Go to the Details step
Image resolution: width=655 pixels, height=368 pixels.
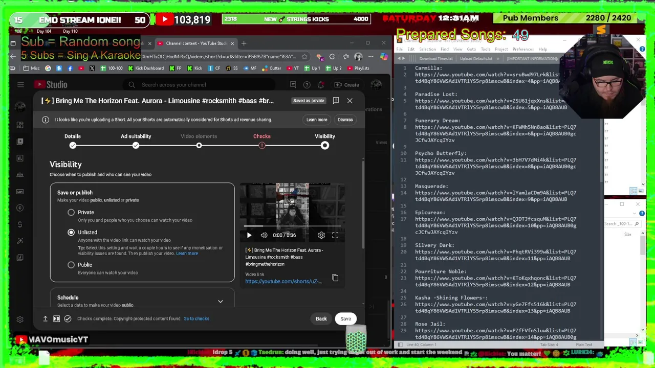(x=73, y=140)
